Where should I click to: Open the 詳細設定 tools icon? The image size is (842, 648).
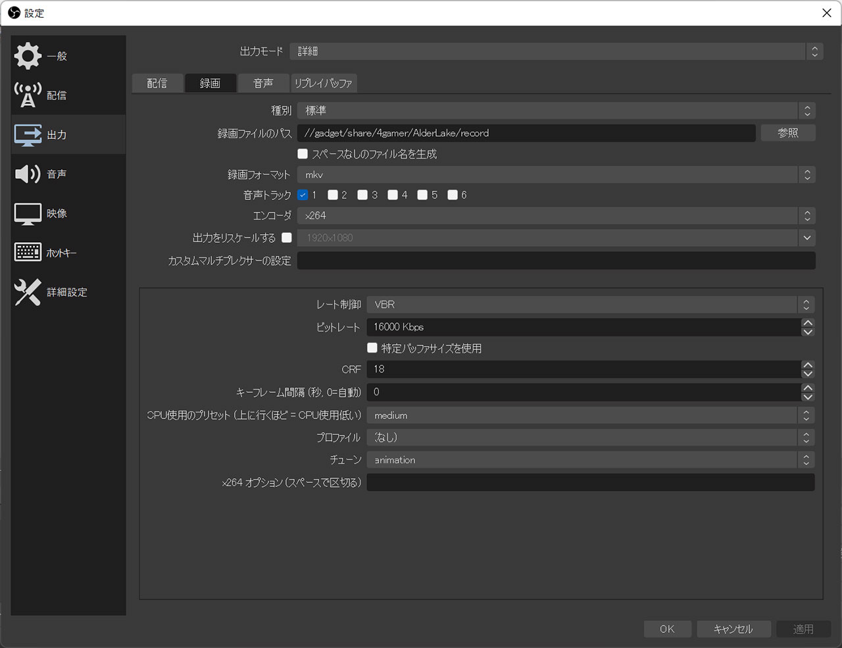pyautogui.click(x=28, y=292)
